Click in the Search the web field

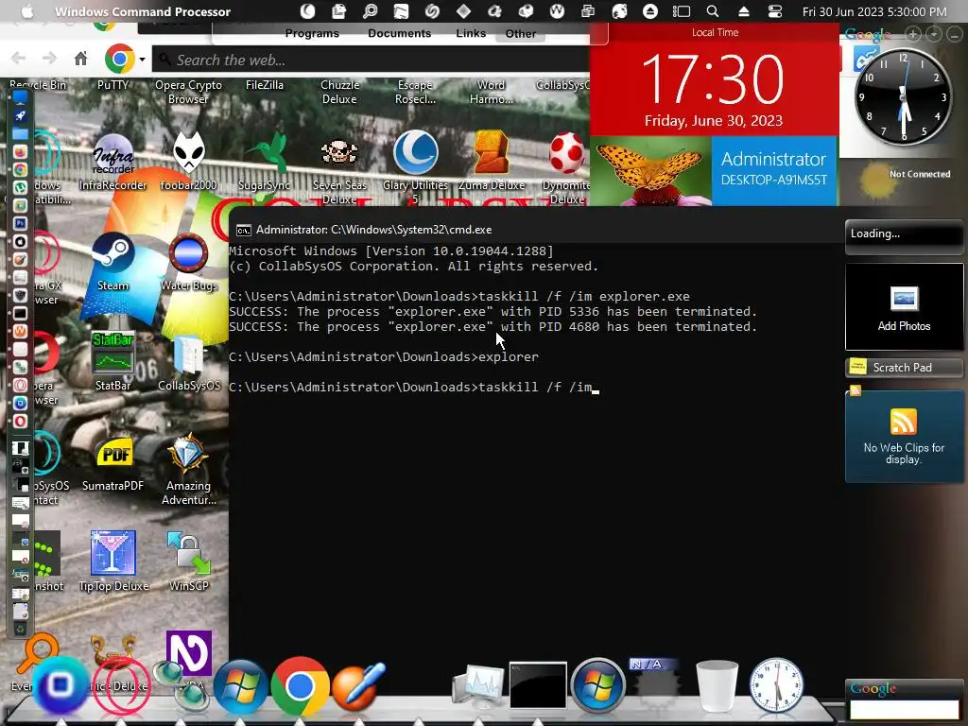371,60
